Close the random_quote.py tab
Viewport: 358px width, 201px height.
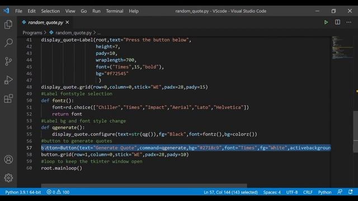tap(67, 22)
